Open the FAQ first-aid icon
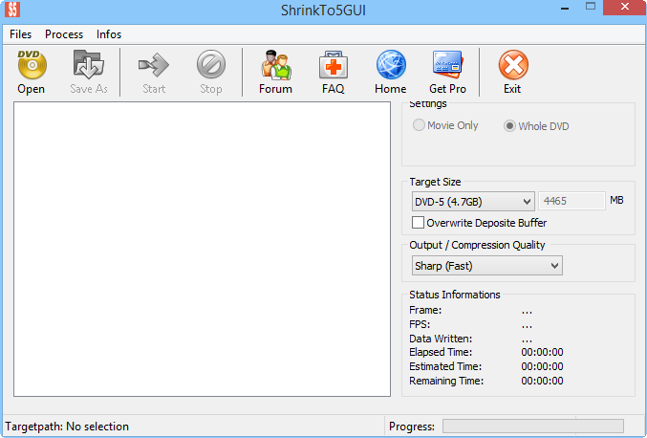The width and height of the screenshot is (647, 438). pyautogui.click(x=333, y=65)
